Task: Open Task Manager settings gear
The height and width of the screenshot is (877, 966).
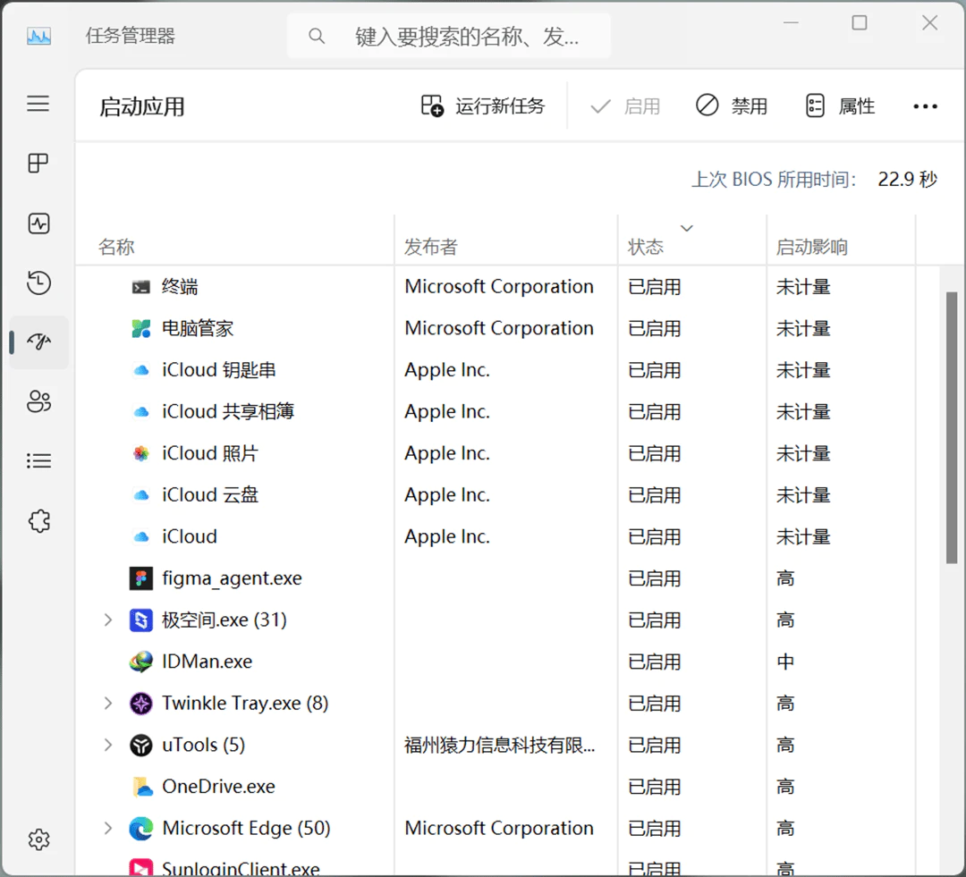Action: (x=38, y=839)
